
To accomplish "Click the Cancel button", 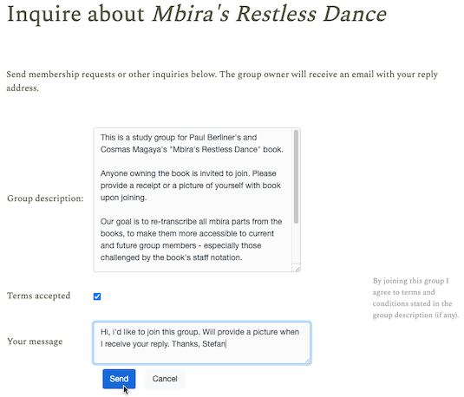I will coord(165,379).
